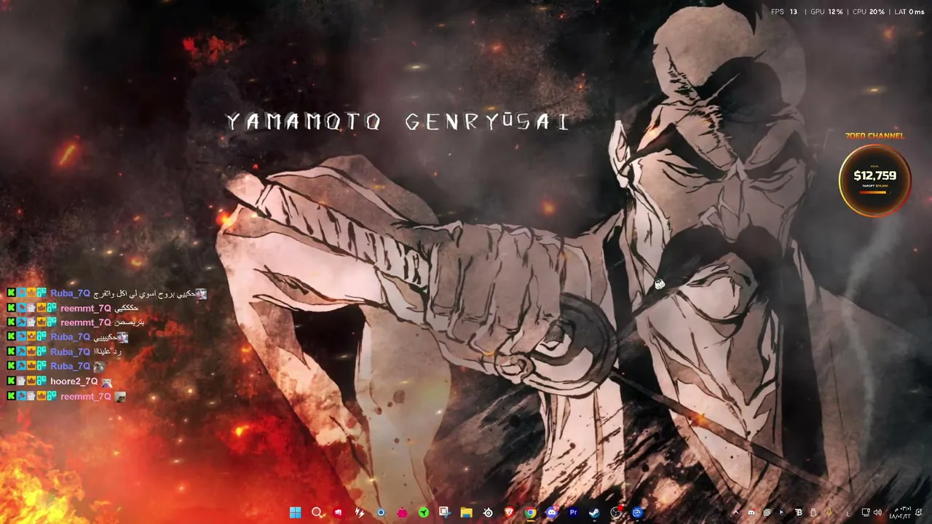Open the TB tray icon
This screenshot has width=932, height=524.
798,512
